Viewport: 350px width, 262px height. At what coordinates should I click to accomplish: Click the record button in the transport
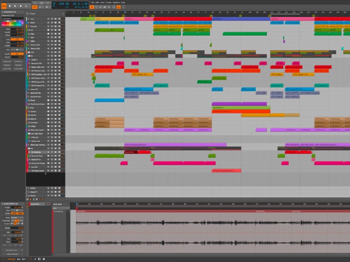click(20, 6)
